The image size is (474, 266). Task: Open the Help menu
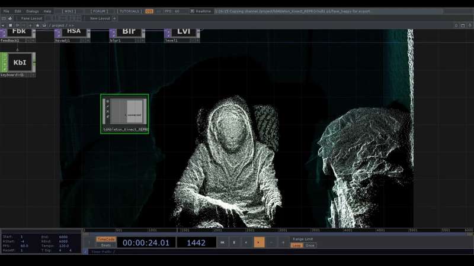tap(47, 11)
